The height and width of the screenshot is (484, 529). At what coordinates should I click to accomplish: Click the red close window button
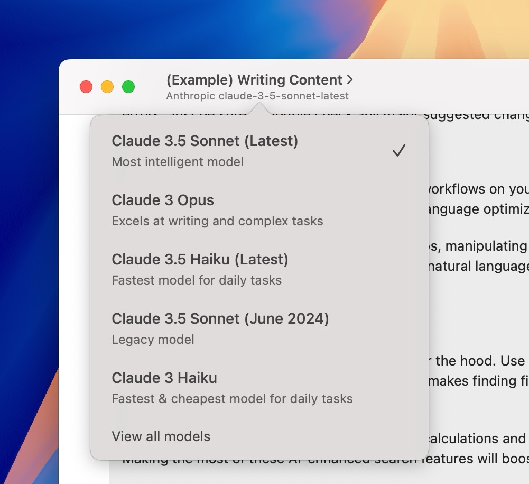[x=86, y=87]
